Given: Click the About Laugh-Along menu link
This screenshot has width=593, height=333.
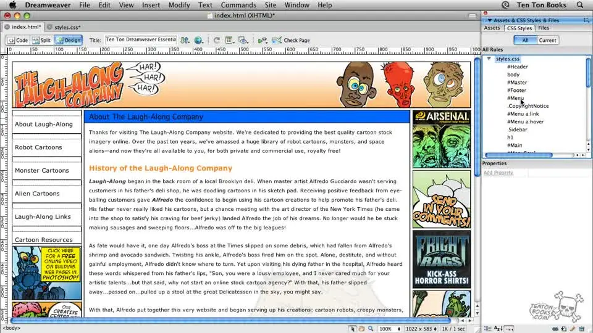Looking at the screenshot, I should [x=44, y=124].
